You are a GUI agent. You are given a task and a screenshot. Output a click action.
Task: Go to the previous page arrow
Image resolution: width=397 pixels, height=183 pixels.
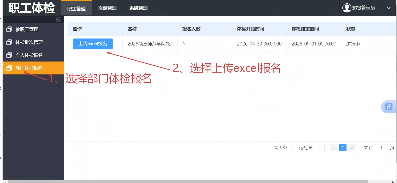point(334,148)
